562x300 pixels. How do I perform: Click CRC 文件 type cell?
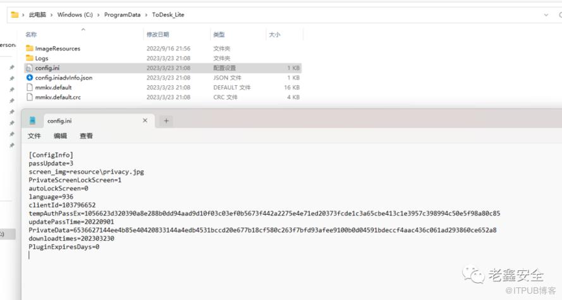pos(226,97)
